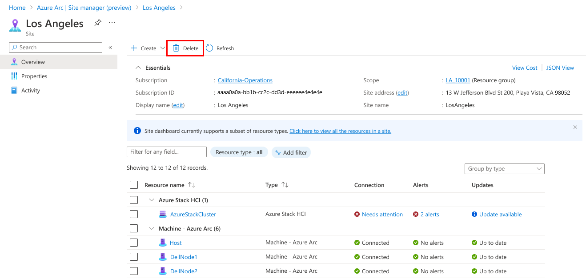This screenshot has height=279, width=586.
Task: Check the checkbox next to AzureStackCluster
Action: coord(134,214)
